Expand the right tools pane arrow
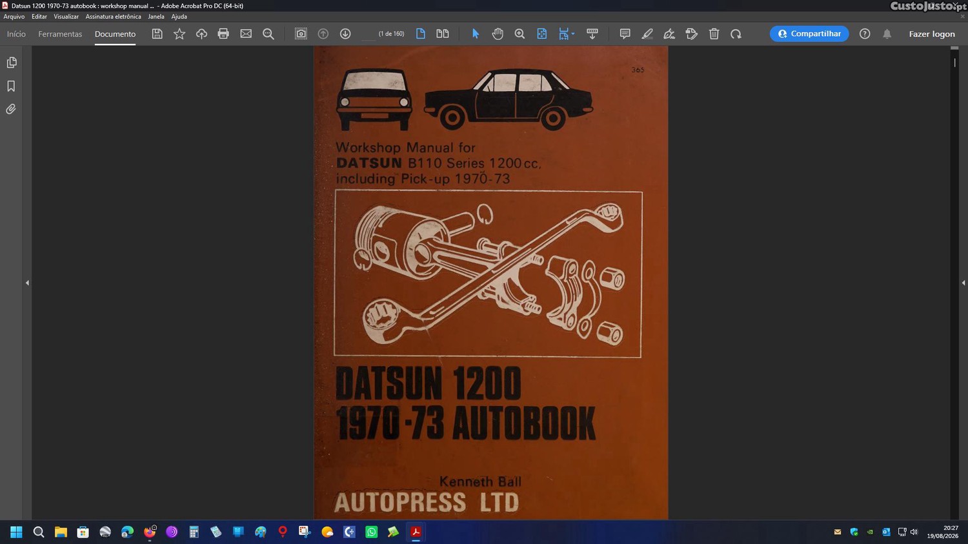Viewport: 968px width, 544px height. pyautogui.click(x=963, y=283)
